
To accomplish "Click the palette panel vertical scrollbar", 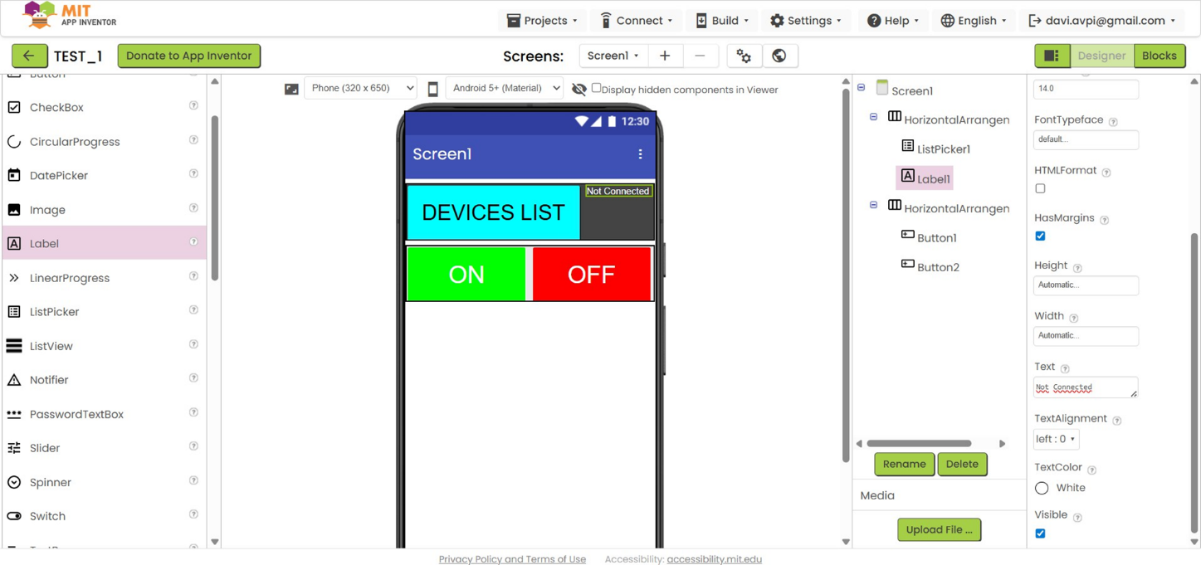I will 215,197.
